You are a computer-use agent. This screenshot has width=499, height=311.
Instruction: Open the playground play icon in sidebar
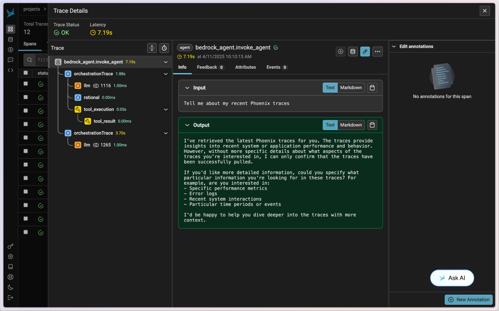tap(10, 50)
